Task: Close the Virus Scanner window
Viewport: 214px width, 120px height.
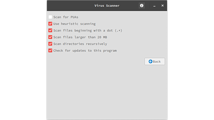Action: click(x=162, y=5)
